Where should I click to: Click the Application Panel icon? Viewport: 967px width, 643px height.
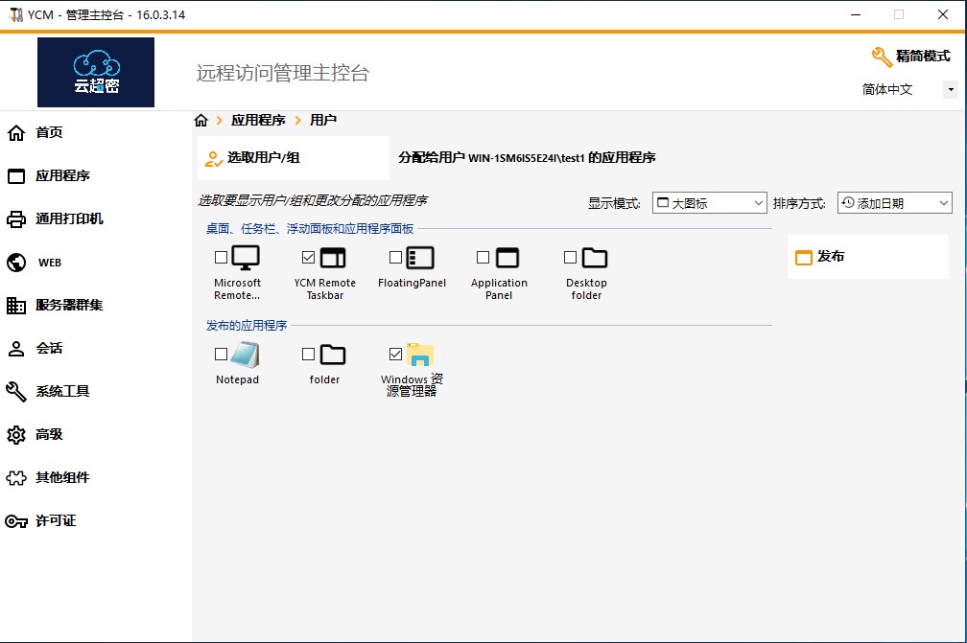507,258
